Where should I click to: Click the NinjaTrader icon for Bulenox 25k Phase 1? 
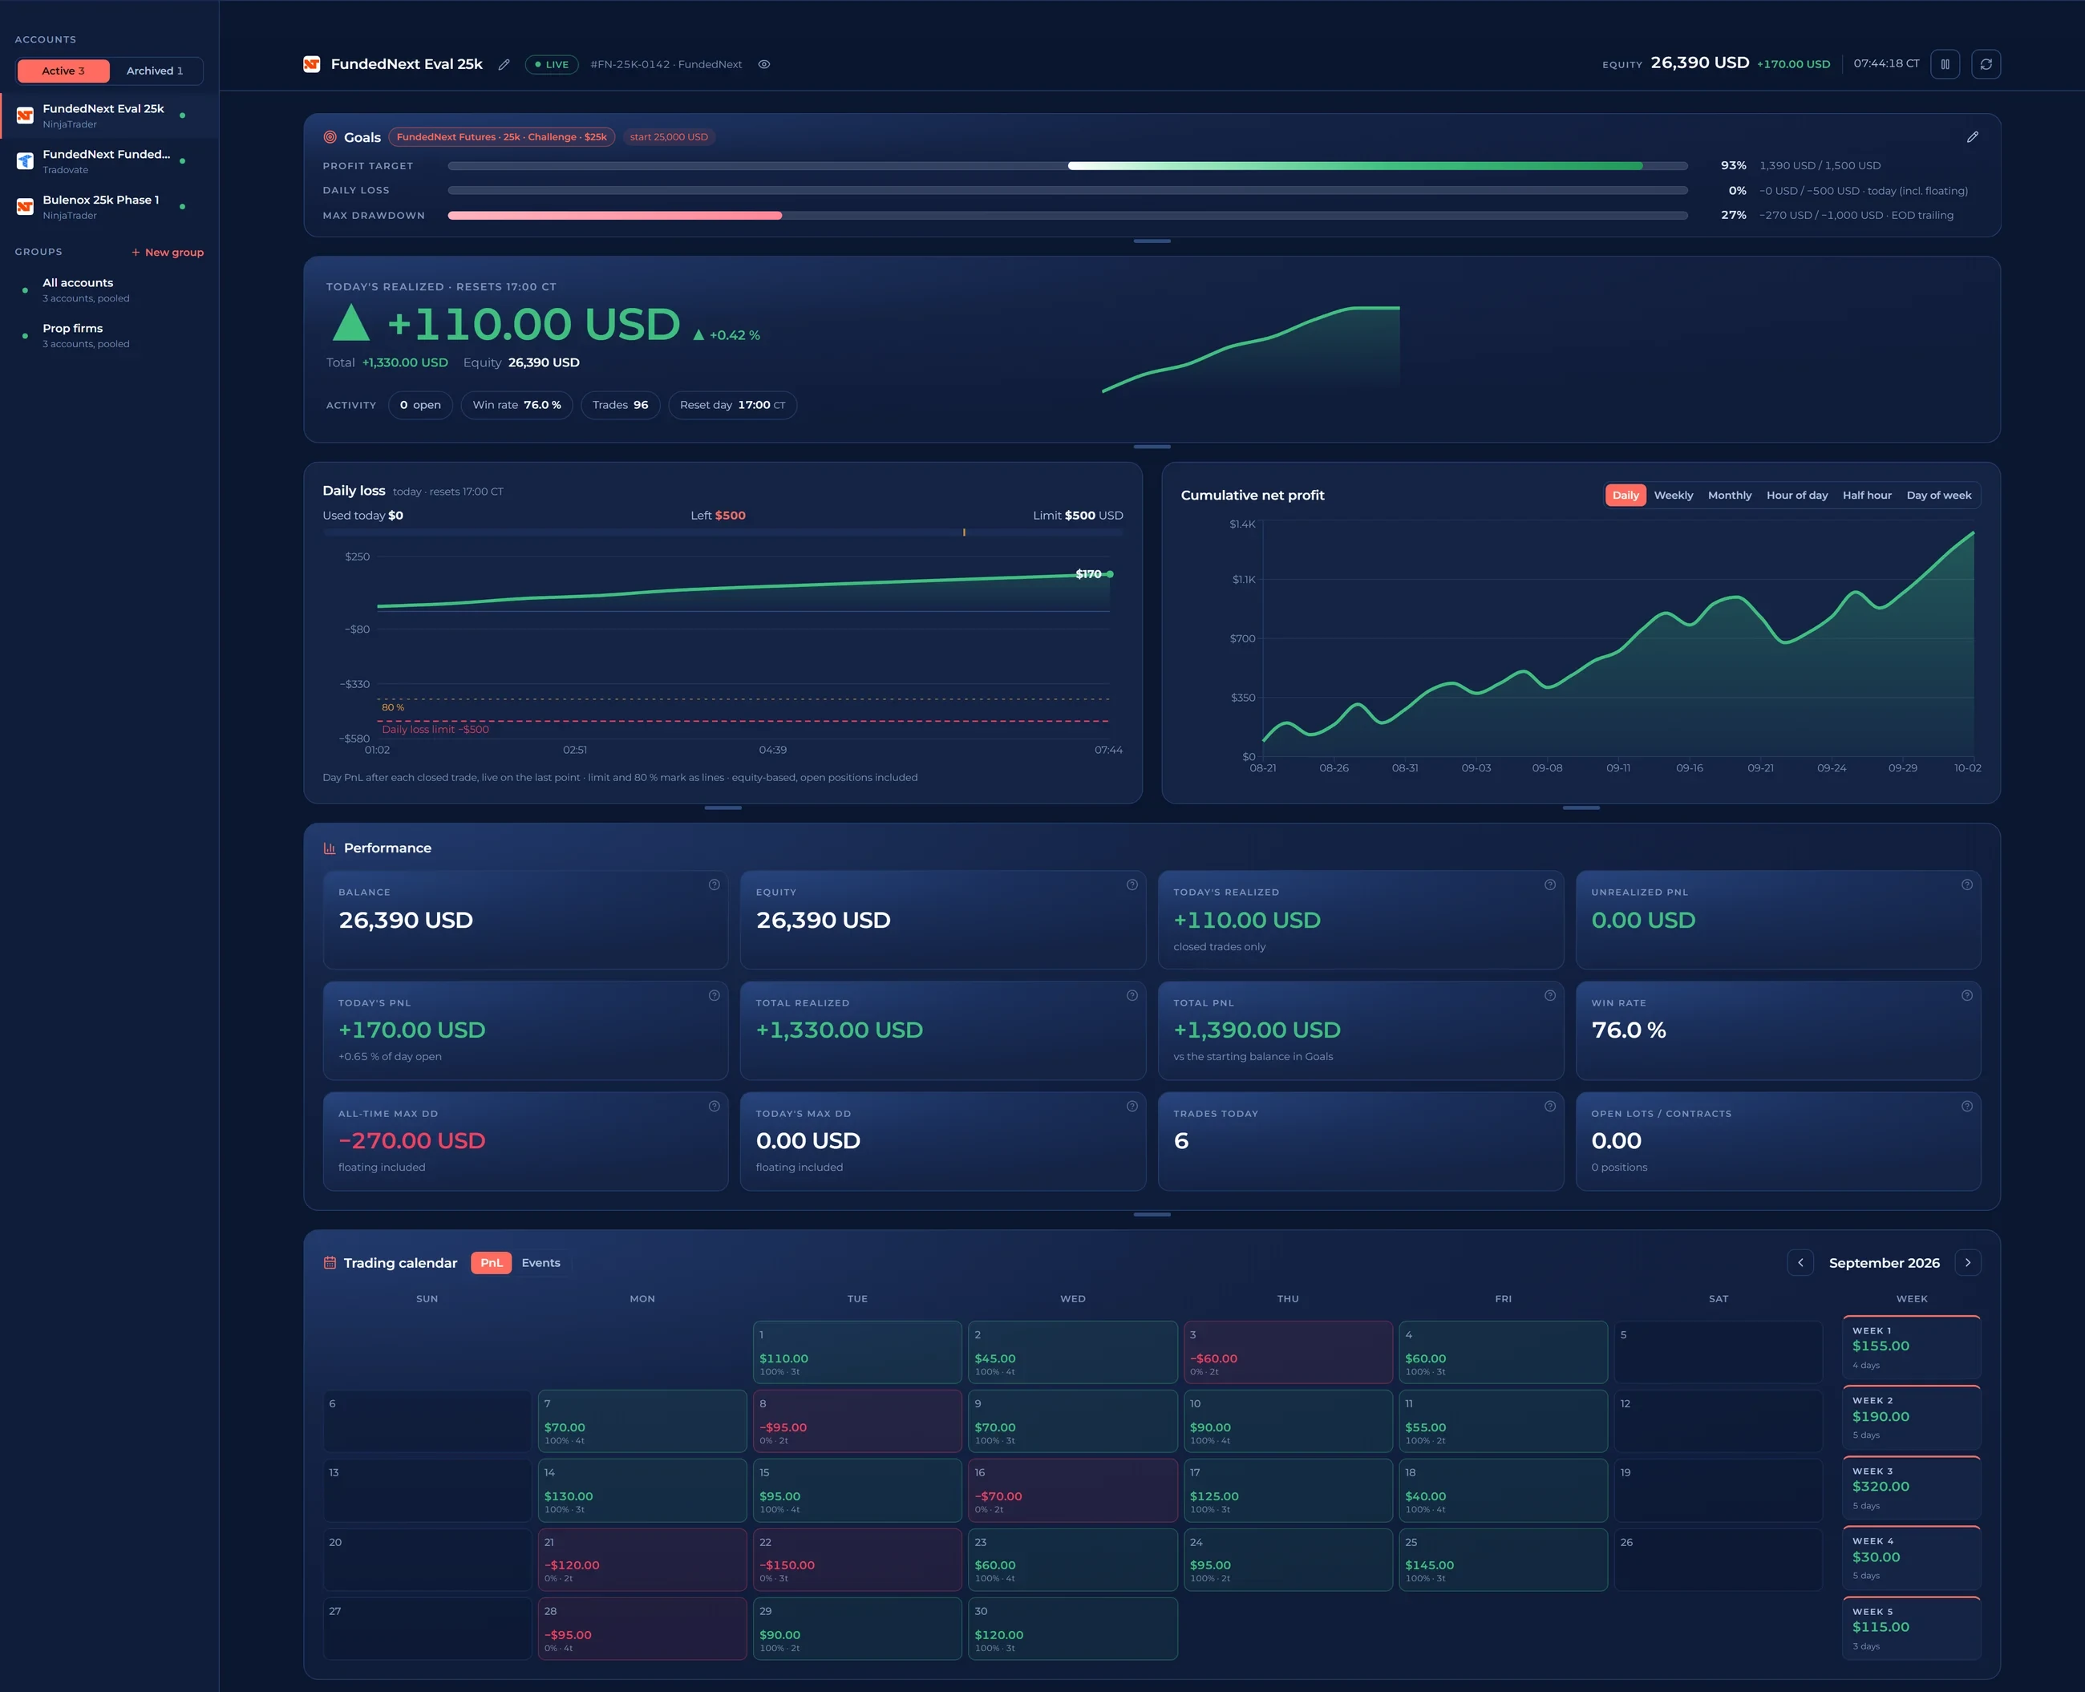(26, 207)
